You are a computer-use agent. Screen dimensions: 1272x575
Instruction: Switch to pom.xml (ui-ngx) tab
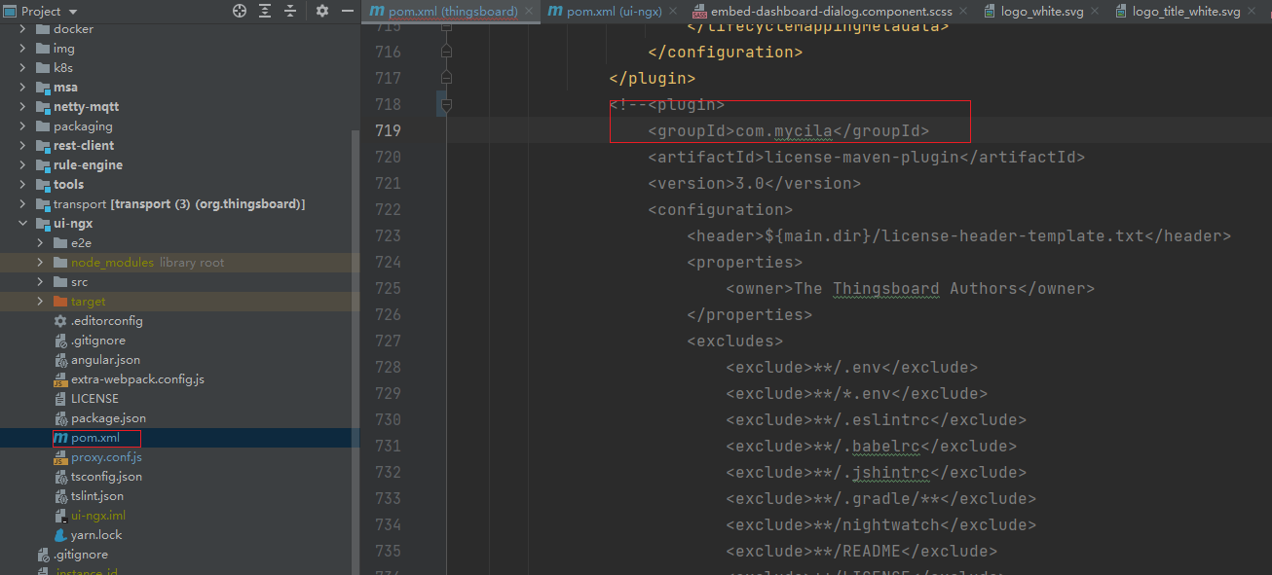coord(615,12)
